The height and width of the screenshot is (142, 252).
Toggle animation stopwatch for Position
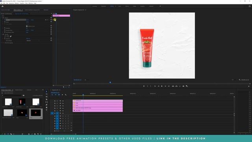pyautogui.click(x=5, y=20)
